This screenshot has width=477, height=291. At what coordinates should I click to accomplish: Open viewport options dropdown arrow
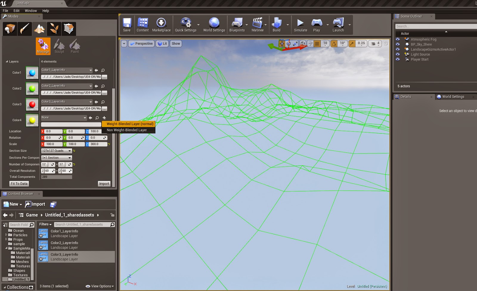(124, 44)
